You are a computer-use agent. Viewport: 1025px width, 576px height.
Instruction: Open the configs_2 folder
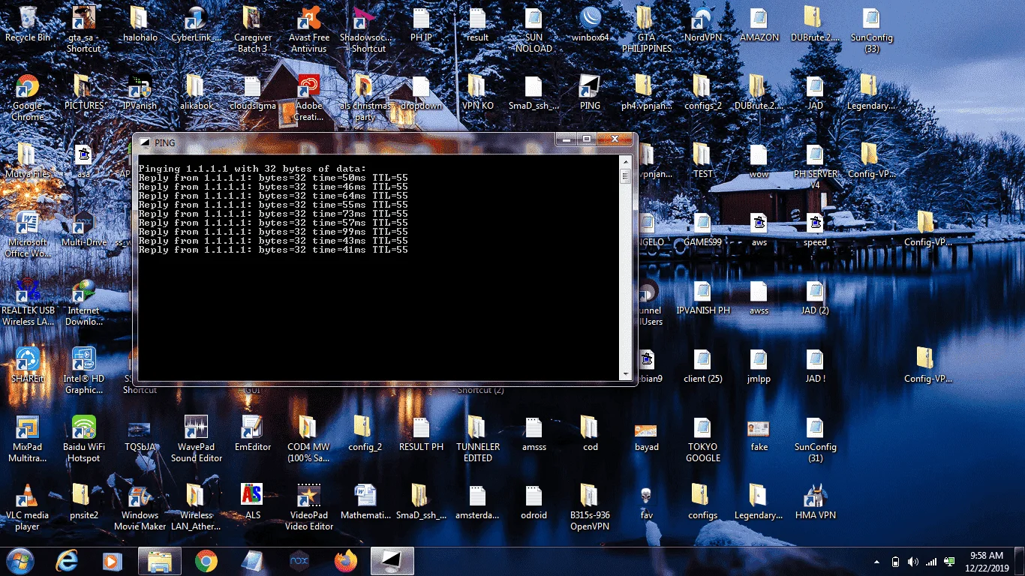pos(702,93)
